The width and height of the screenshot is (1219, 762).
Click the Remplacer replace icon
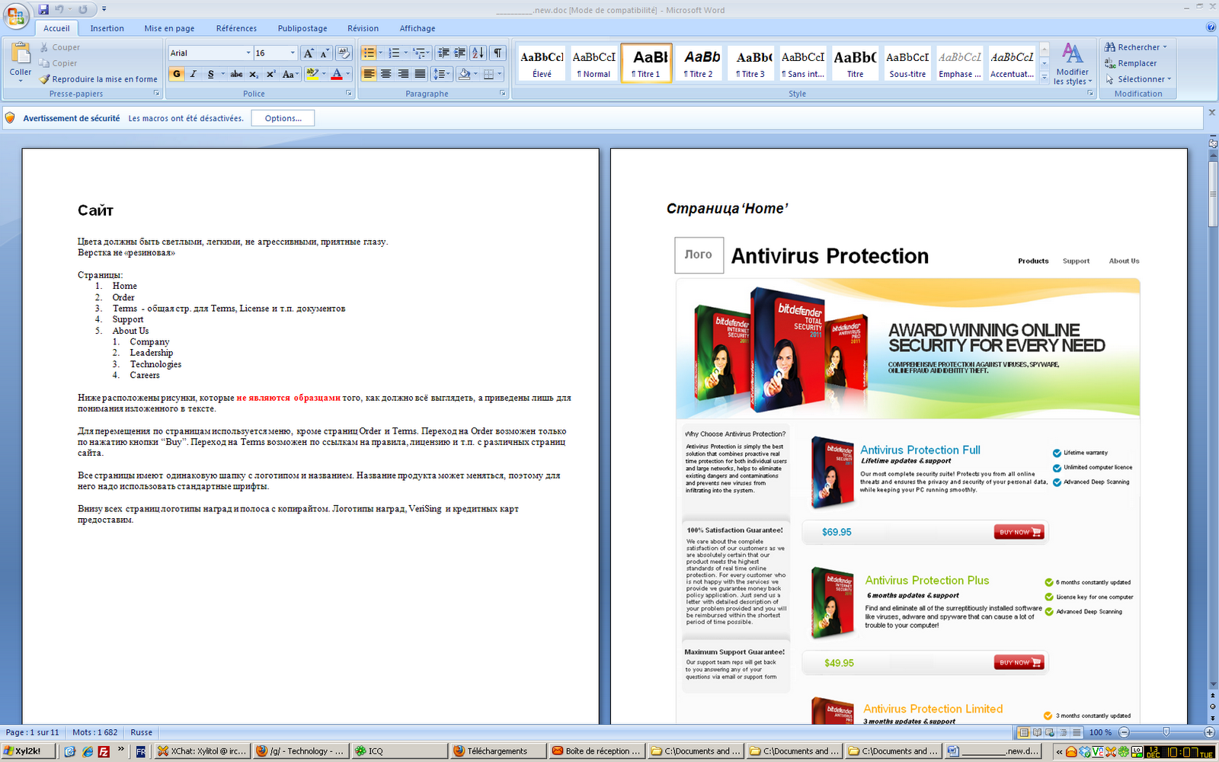tap(1110, 63)
